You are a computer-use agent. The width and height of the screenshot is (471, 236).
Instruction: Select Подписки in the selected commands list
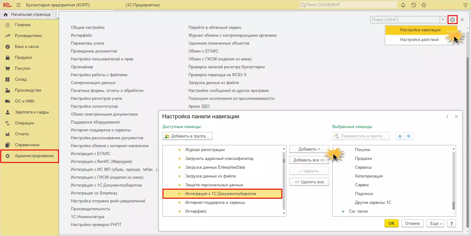click(x=364, y=194)
